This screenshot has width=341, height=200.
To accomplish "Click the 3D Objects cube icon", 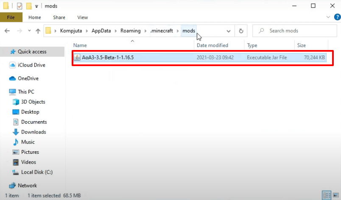I will pos(16,102).
